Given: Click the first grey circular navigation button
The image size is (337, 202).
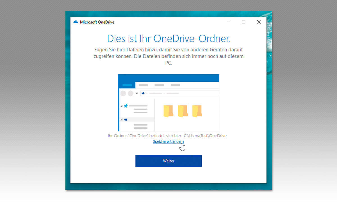Looking at the screenshot, I should click(123, 93).
